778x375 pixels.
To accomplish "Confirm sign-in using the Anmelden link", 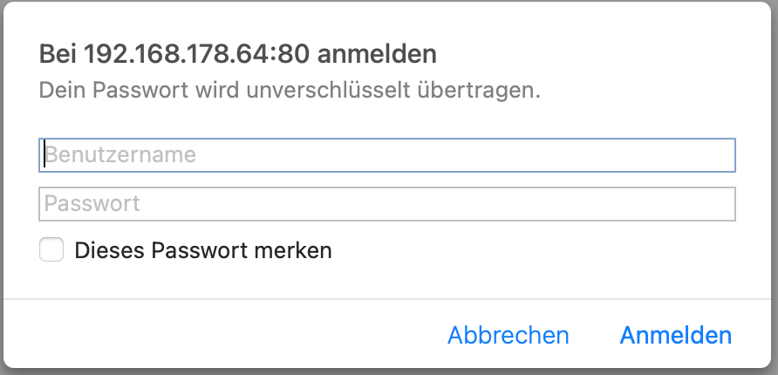I will coord(675,336).
